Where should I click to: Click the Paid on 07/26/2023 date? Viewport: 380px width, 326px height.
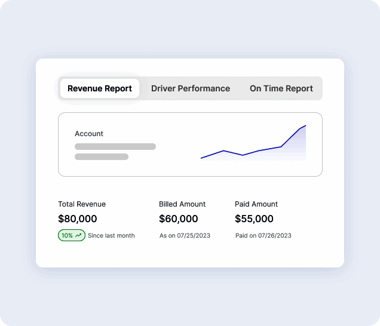[263, 236]
